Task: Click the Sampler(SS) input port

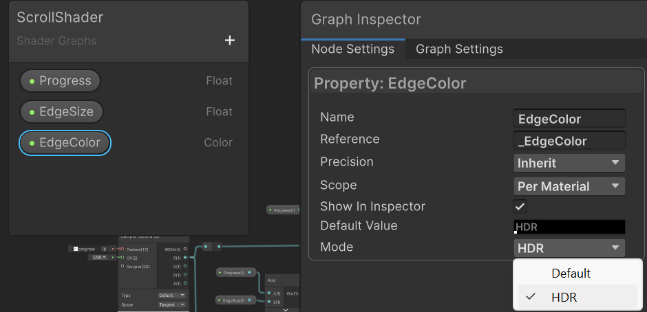Action: click(122, 266)
